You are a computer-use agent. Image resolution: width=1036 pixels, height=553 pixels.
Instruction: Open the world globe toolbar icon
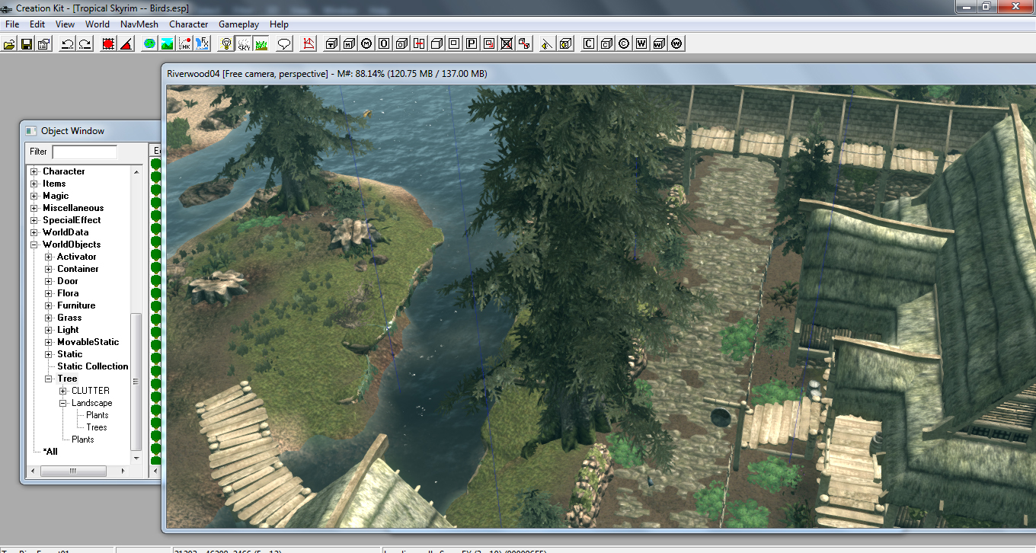(149, 43)
